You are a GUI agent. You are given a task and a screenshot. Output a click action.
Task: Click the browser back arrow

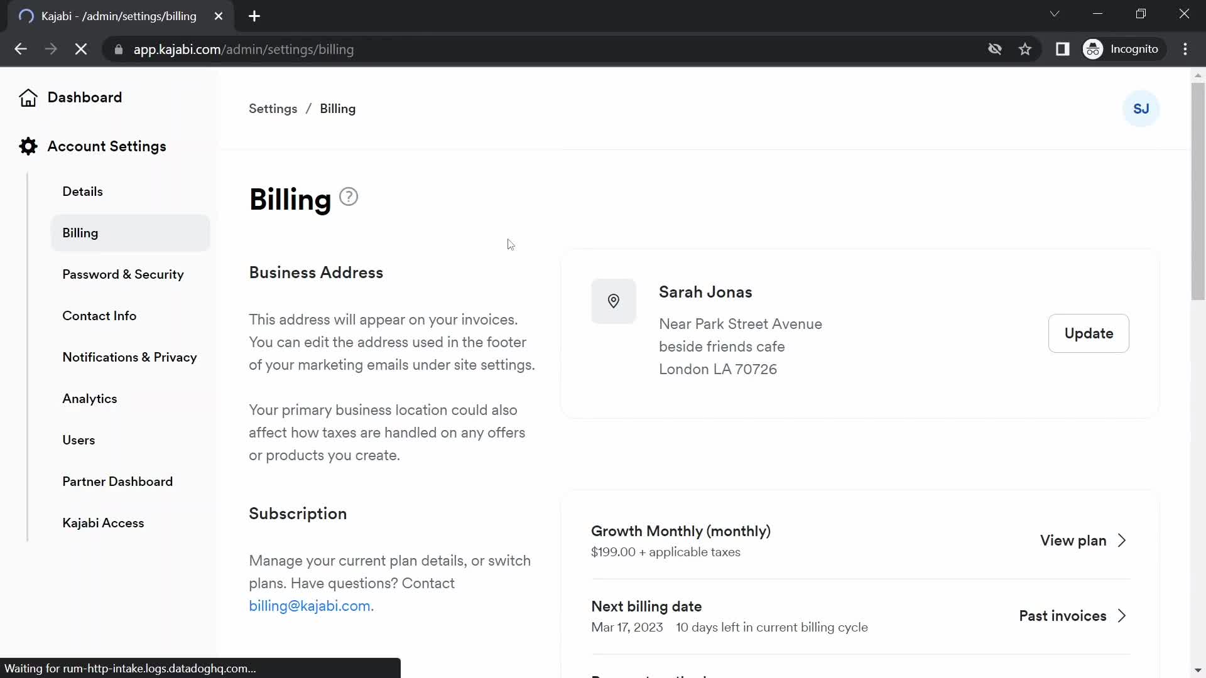21,49
